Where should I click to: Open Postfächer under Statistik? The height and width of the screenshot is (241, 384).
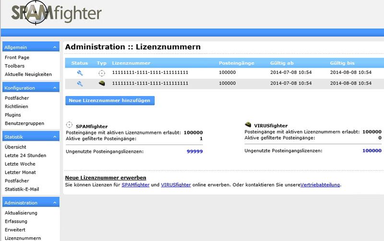pos(17,181)
